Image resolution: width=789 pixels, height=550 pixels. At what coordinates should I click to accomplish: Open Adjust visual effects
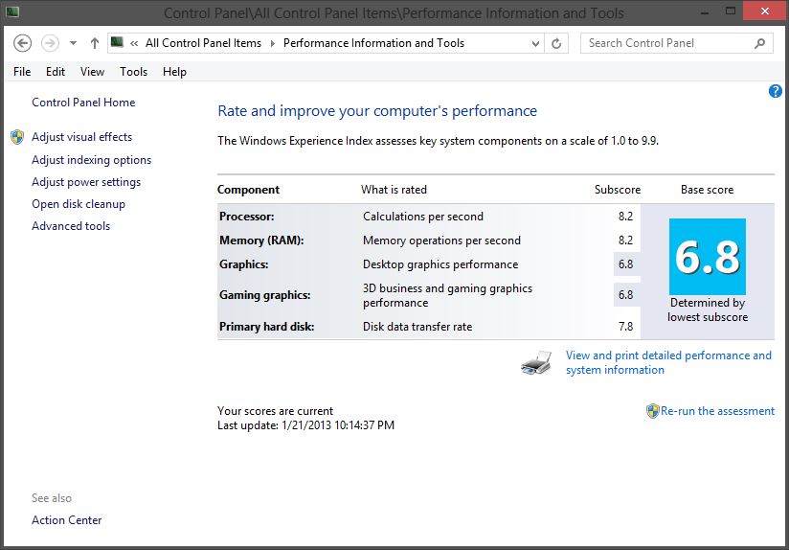coord(82,137)
